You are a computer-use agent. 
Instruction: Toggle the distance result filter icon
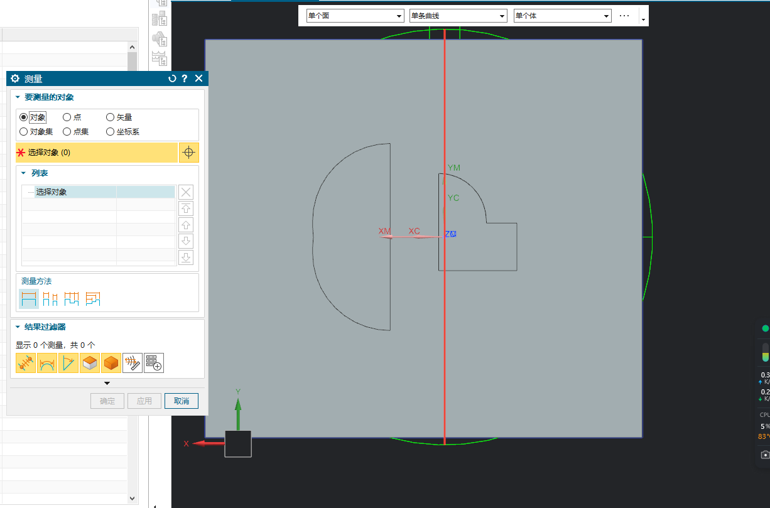(26, 363)
